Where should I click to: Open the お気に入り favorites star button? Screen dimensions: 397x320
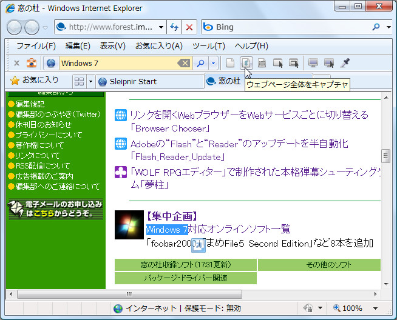coord(34,81)
